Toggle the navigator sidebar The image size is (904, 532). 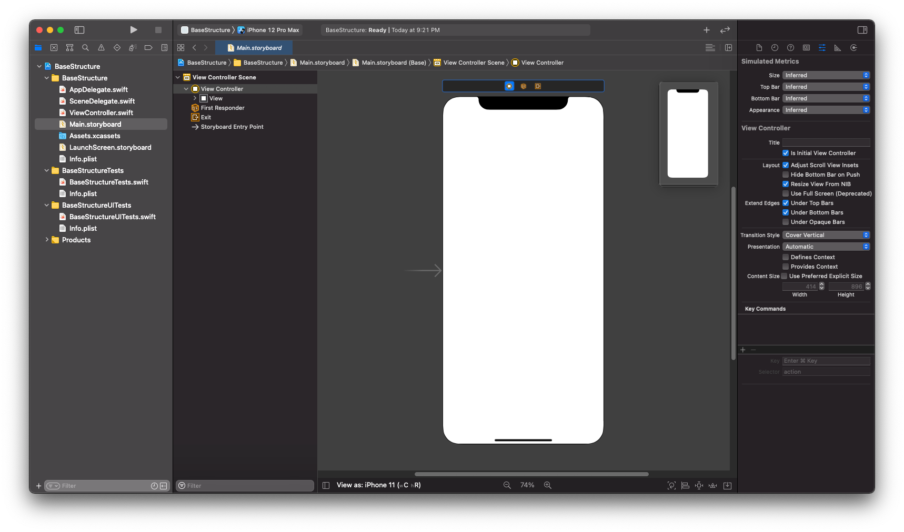click(79, 30)
